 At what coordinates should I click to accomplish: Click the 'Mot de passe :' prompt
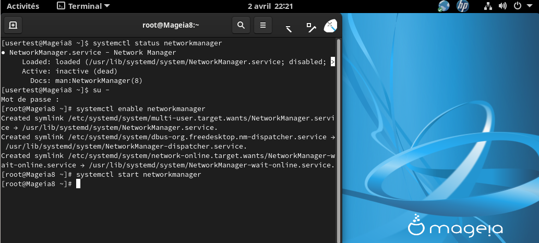pos(30,100)
